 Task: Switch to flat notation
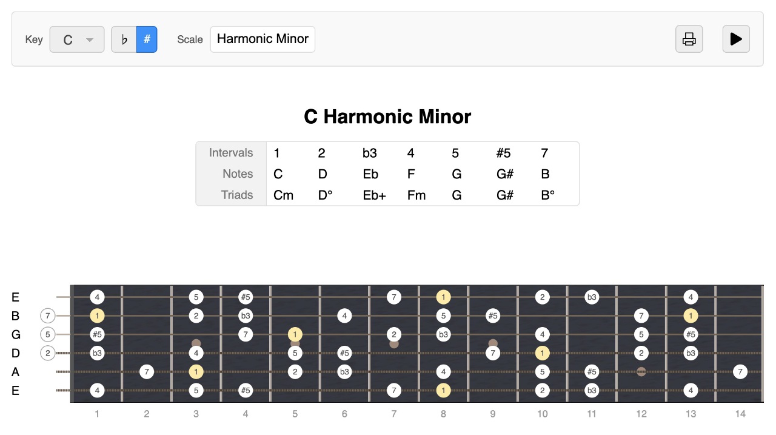click(x=124, y=39)
